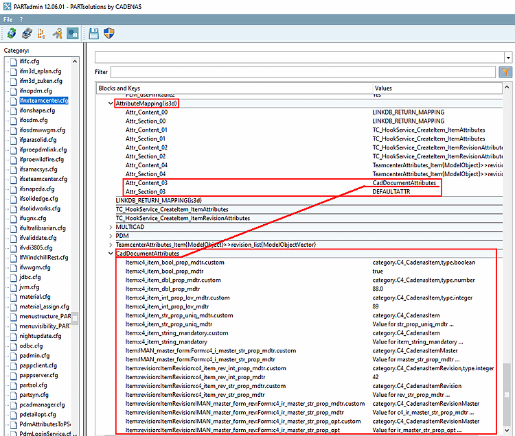This screenshot has height=436, width=515.
Task: Select ifproepdmlink.cfg in the category list
Action: pyautogui.click(x=43, y=150)
